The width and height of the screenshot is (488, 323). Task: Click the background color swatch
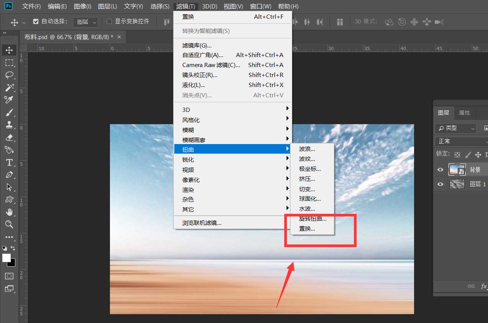point(13,264)
